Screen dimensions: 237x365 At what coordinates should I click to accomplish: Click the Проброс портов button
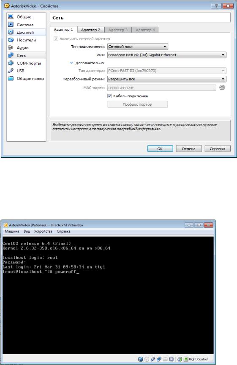point(137,104)
